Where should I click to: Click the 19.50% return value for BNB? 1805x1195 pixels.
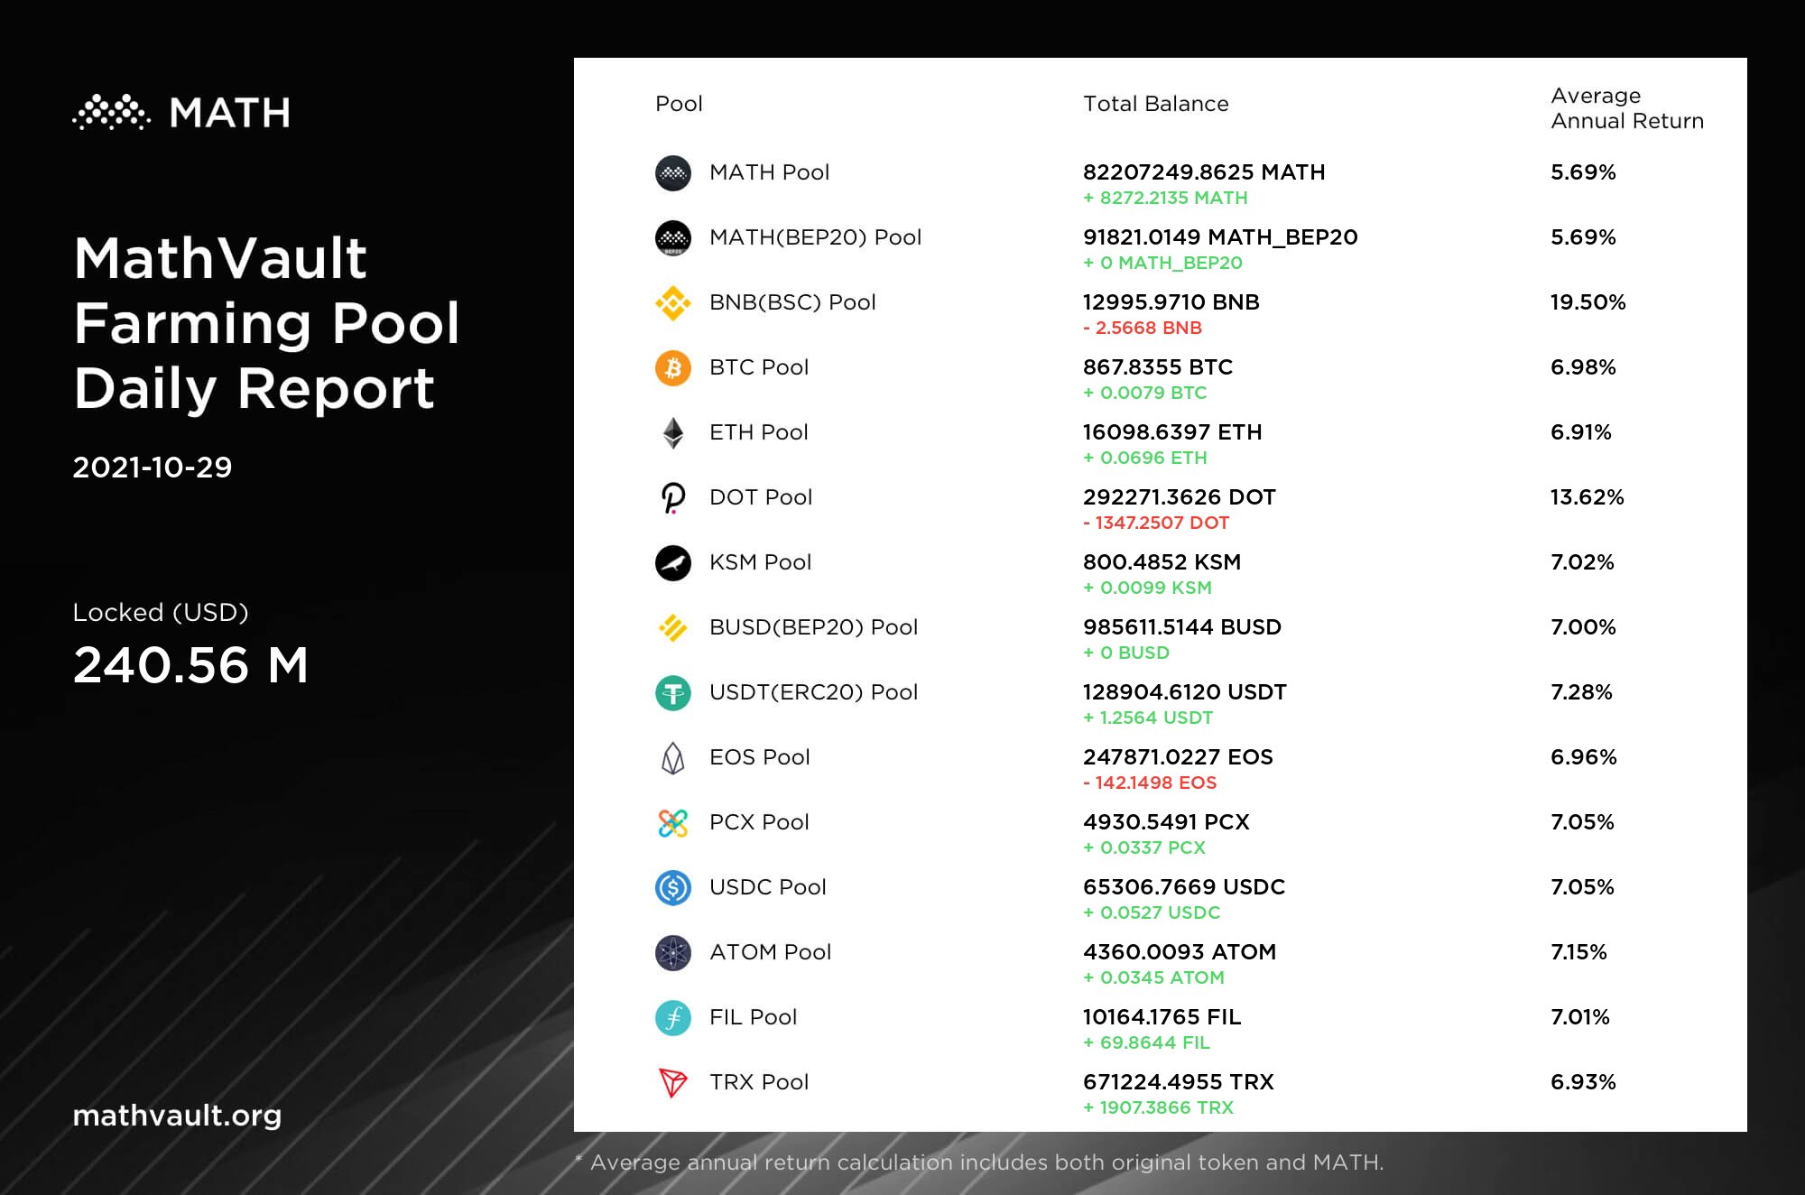click(1587, 302)
